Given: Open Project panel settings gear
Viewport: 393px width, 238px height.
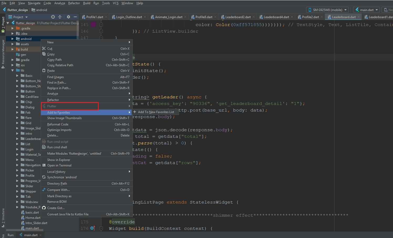Looking at the screenshot, I should coord(69,17).
